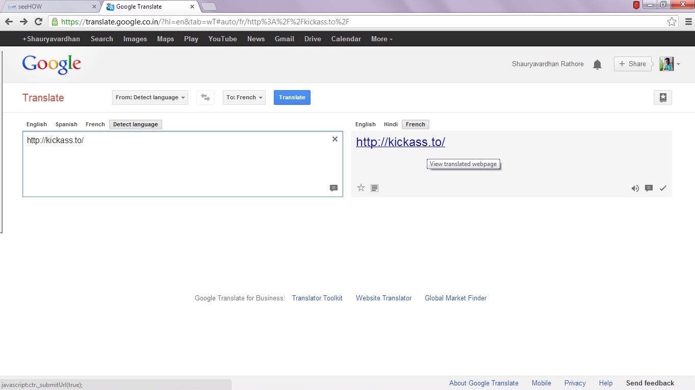
Task: Open the translated http://kickass.to/ link
Action: (401, 142)
